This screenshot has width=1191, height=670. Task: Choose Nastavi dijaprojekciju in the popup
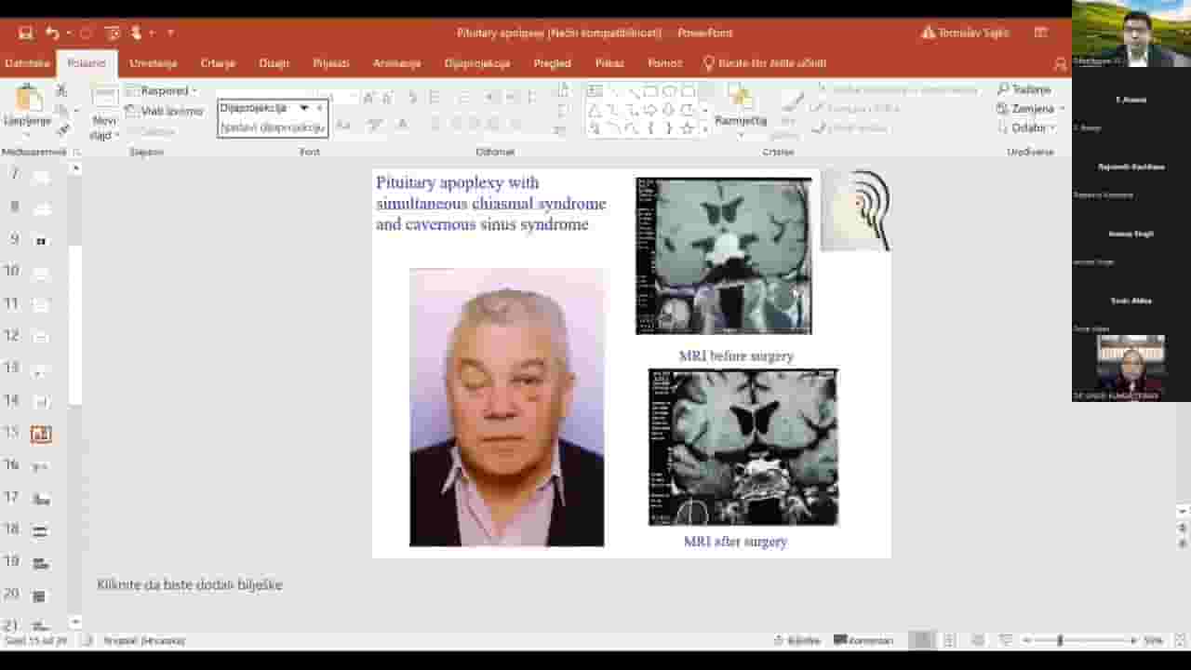272,127
